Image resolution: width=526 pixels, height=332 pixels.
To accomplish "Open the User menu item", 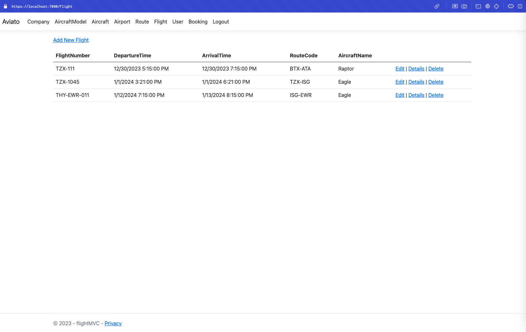I will [178, 22].
